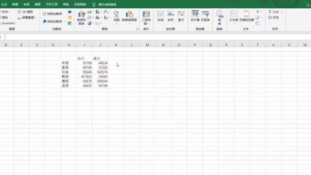311x175 pixels.
Task: Insert a hierarchy chart
Action: coord(99,12)
